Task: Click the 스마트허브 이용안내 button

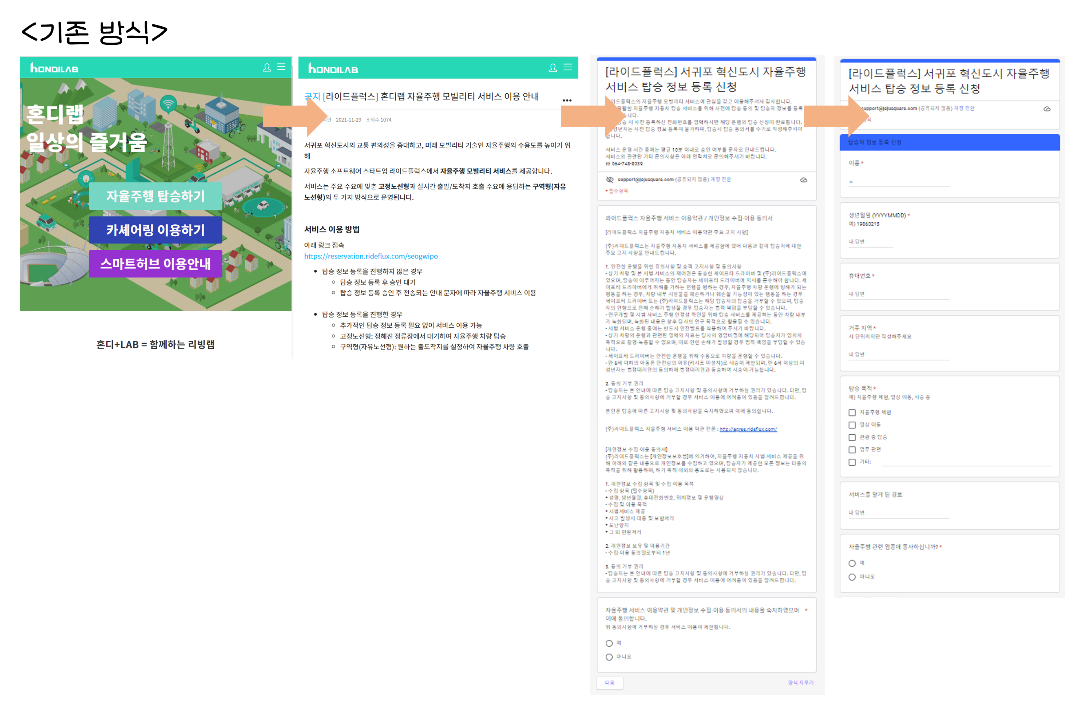Action: coord(155,264)
